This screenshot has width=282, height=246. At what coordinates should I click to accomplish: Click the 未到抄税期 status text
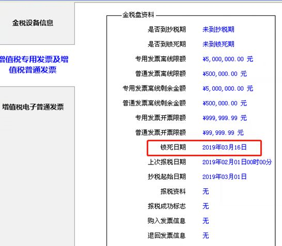click(x=218, y=29)
